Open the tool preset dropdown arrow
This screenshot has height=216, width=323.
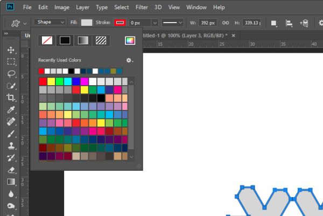pyautogui.click(x=25, y=24)
